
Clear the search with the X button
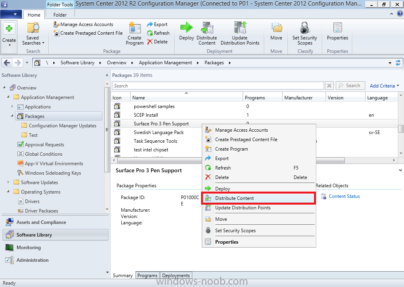tap(329, 86)
